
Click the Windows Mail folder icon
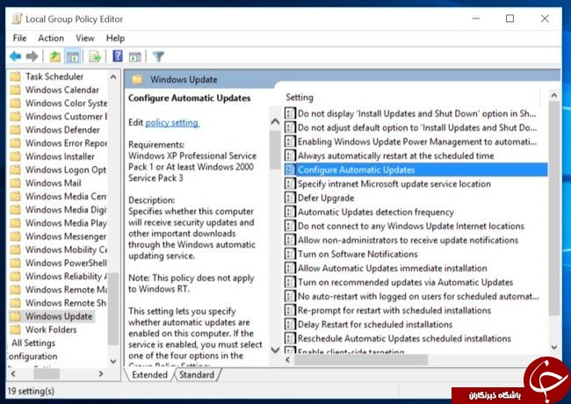coord(15,183)
